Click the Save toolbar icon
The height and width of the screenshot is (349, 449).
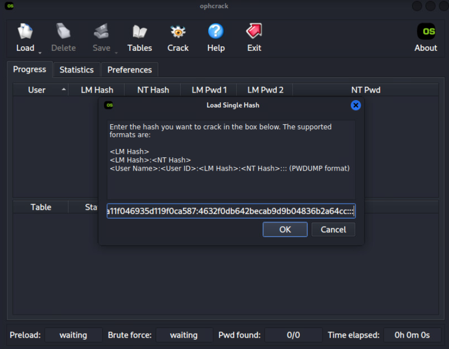[x=101, y=31]
